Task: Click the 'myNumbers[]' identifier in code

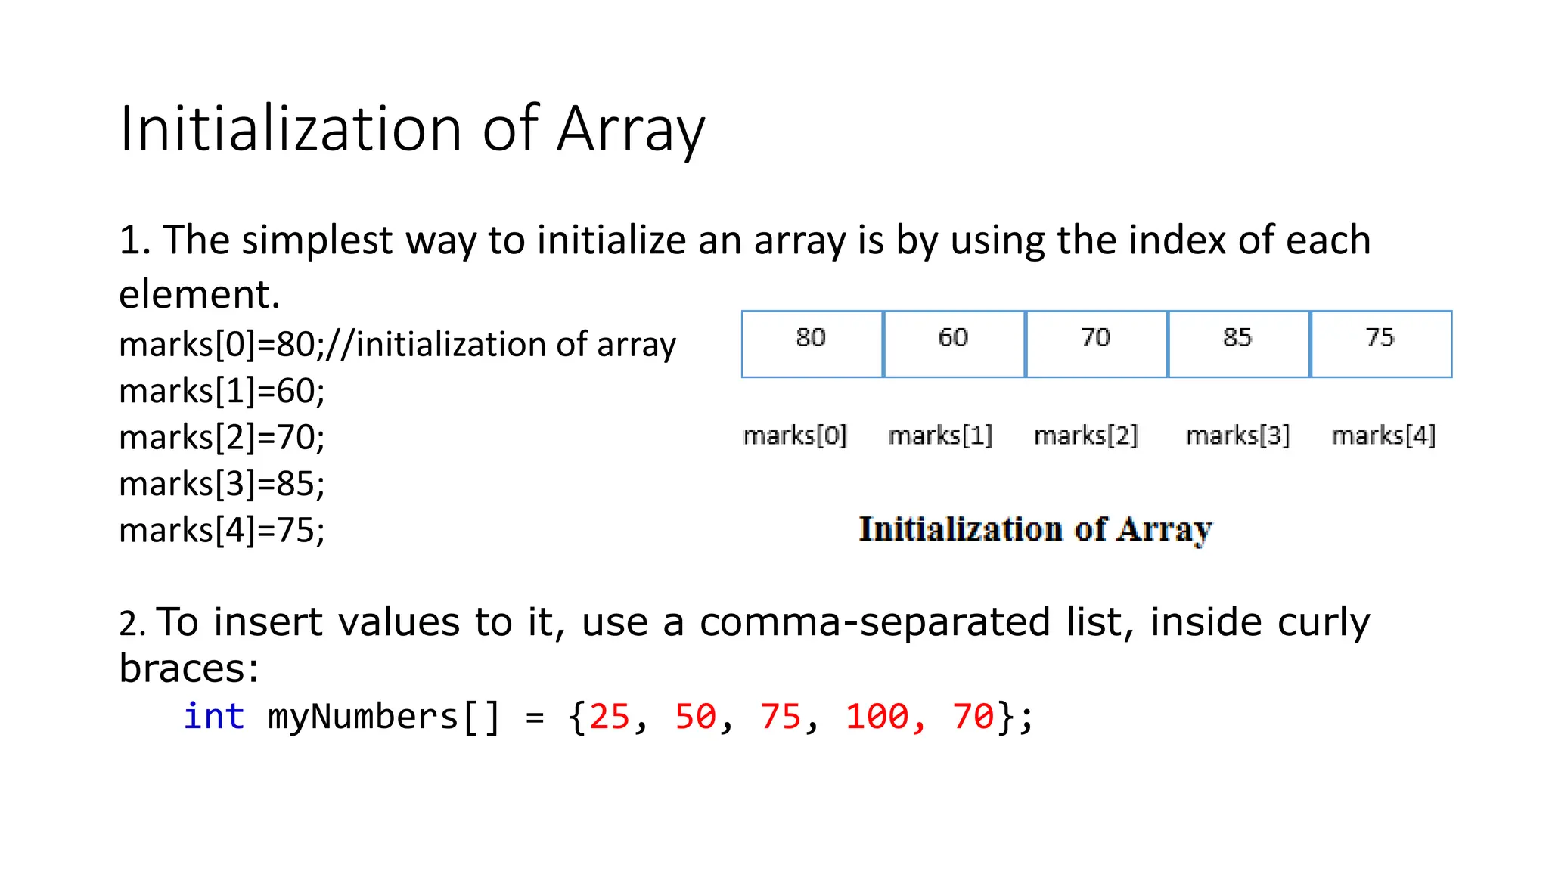Action: coord(383,716)
